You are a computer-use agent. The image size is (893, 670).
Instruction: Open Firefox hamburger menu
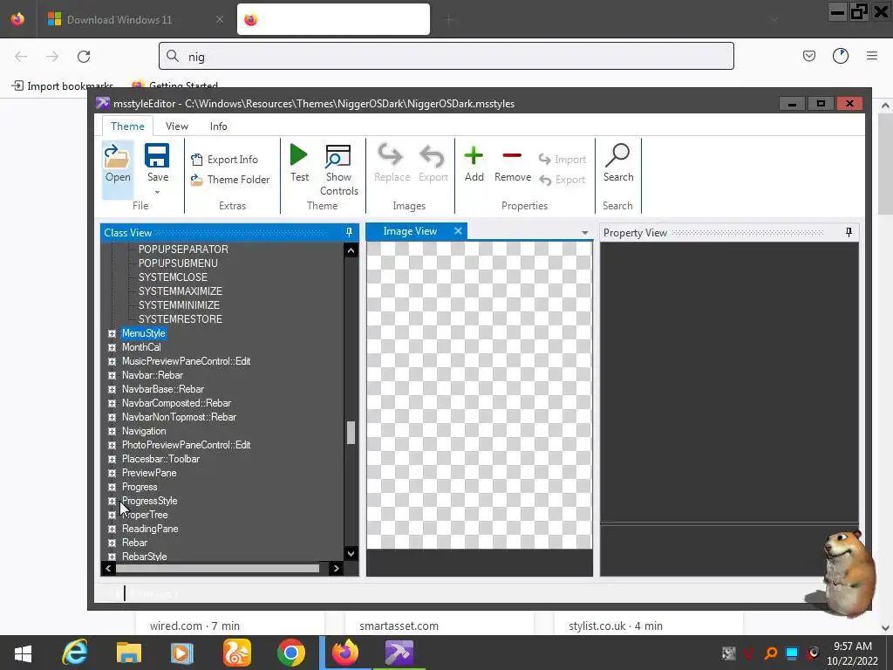click(871, 56)
